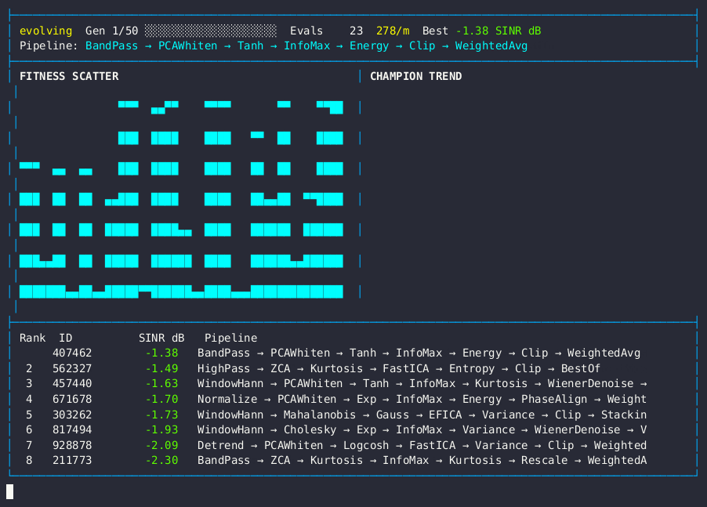
Task: Click ID 407462 in the table
Action: pos(72,353)
